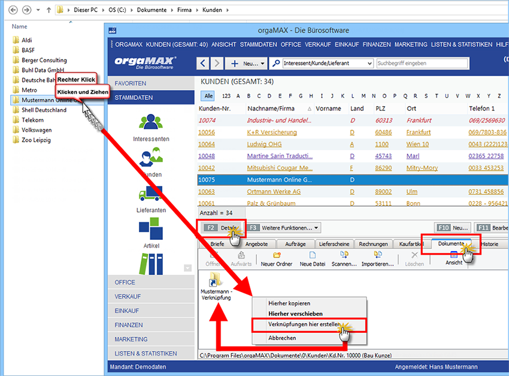The width and height of the screenshot is (509, 376).
Task: Click the binders icon below Artikel
Action: point(151,264)
